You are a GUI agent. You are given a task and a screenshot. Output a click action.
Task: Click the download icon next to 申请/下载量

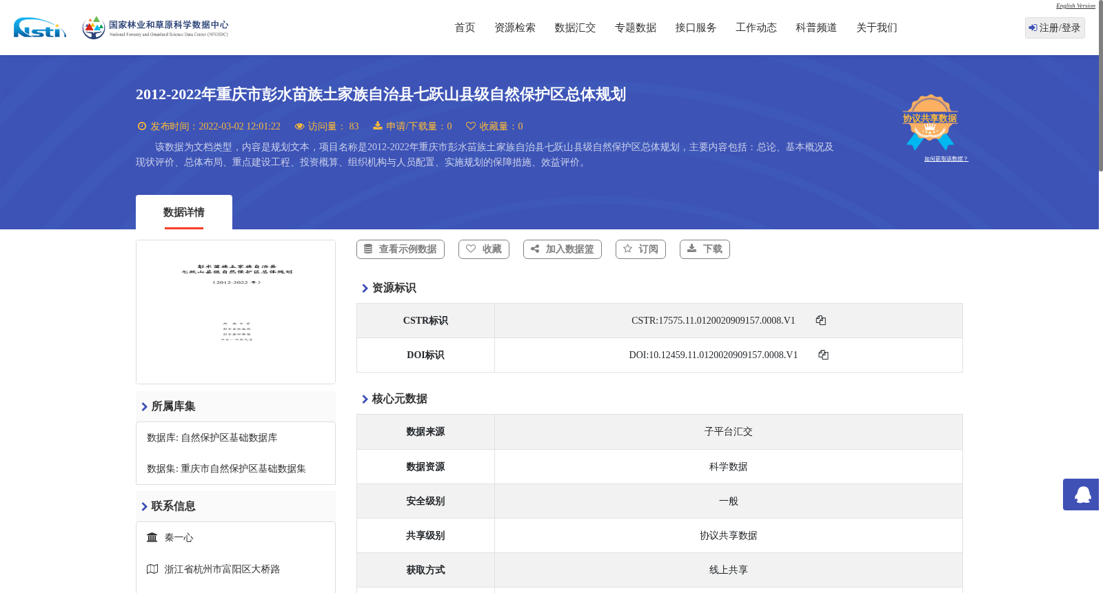(x=378, y=125)
